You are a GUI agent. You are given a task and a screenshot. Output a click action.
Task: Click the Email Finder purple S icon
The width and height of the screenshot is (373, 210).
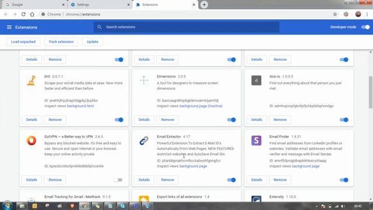(x=256, y=141)
